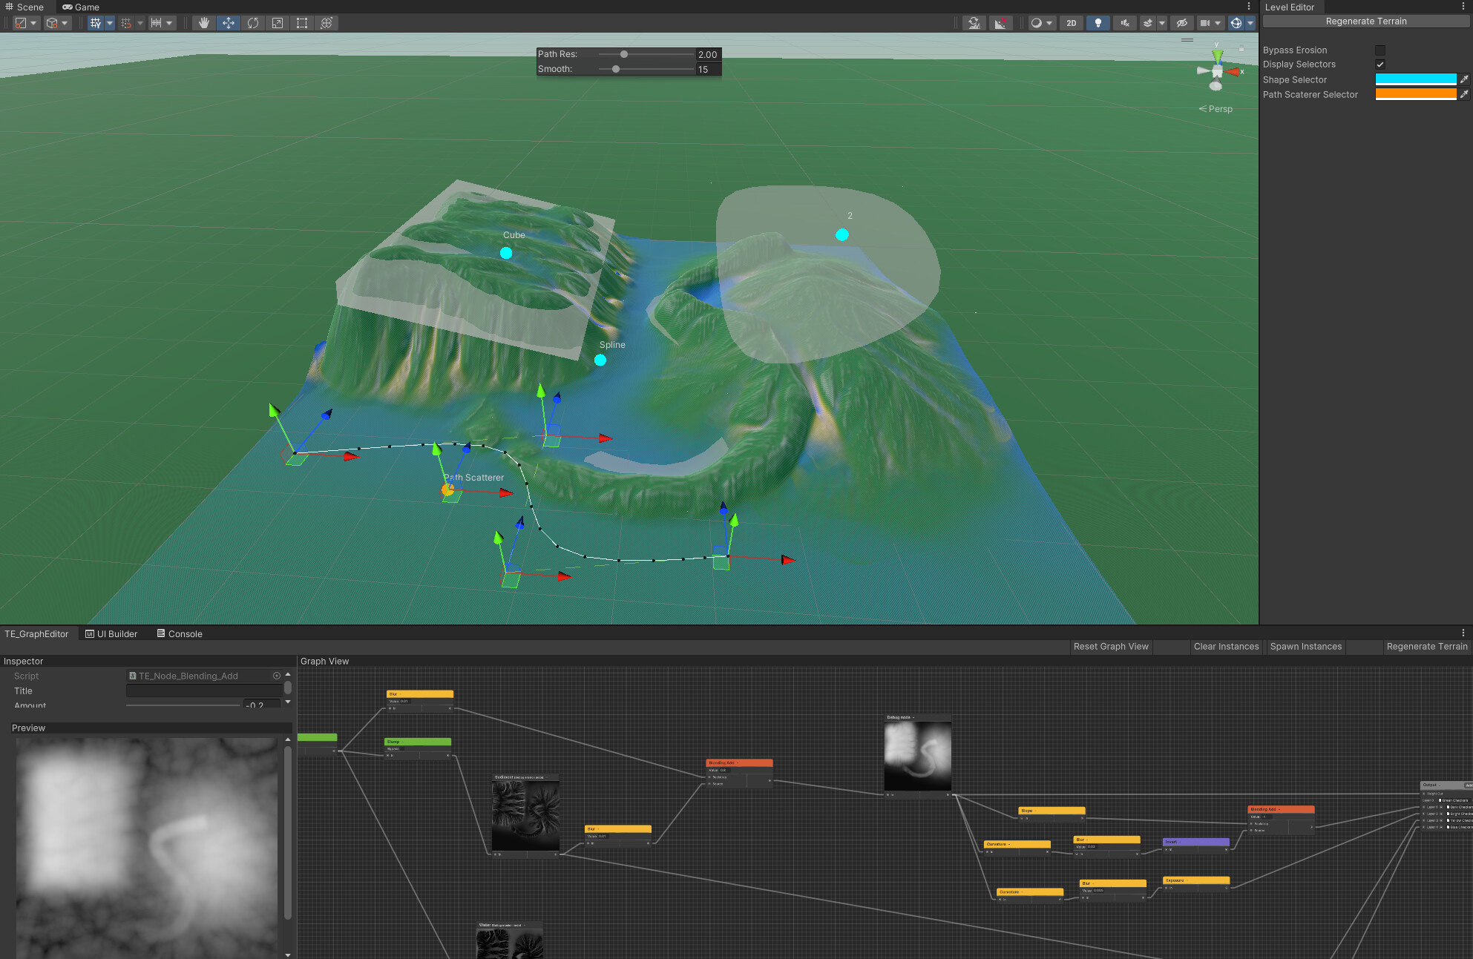
Task: Click the Spawn Instances button
Action: pos(1305,646)
